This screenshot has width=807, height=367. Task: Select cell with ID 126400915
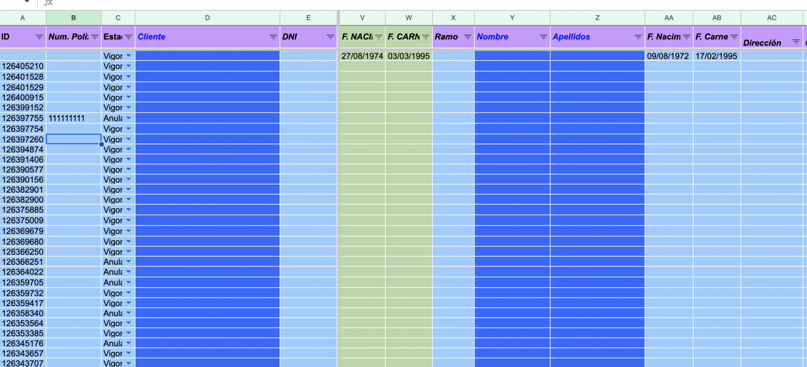23,97
